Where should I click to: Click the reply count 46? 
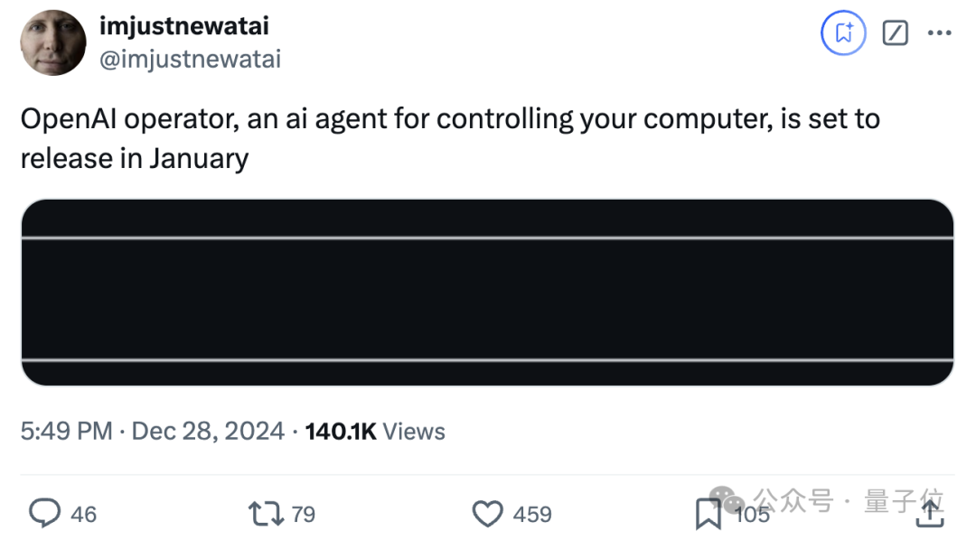click(x=83, y=515)
